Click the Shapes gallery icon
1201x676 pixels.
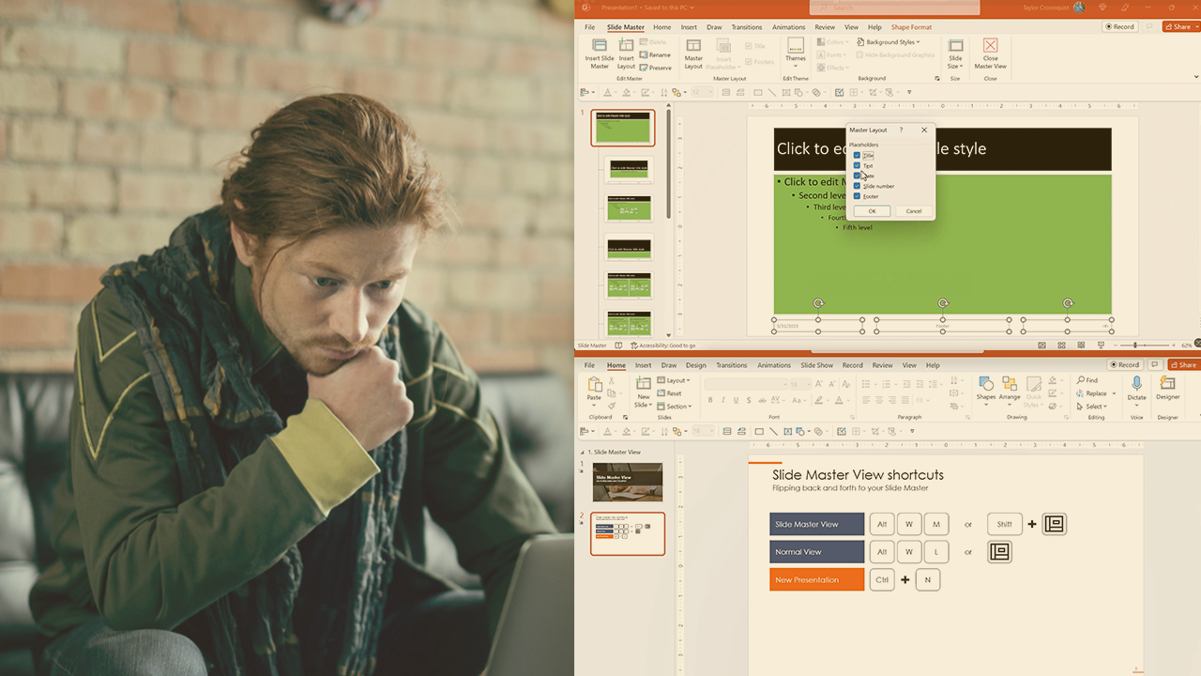[x=985, y=385]
